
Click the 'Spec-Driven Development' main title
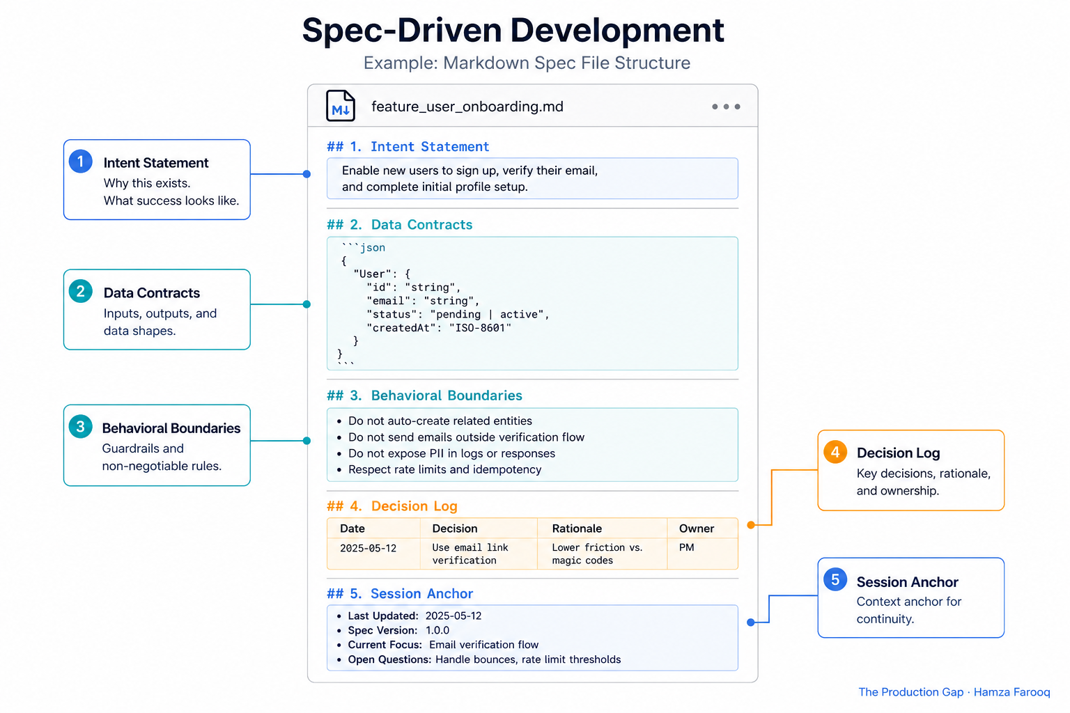tap(513, 31)
